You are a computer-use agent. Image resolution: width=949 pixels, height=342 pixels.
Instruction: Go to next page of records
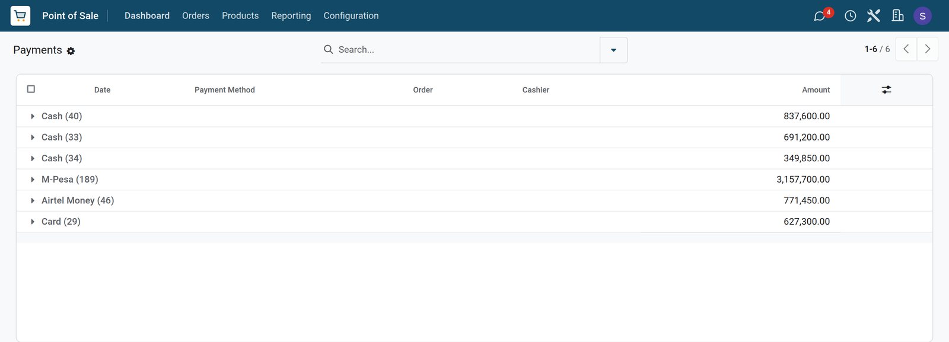[928, 49]
